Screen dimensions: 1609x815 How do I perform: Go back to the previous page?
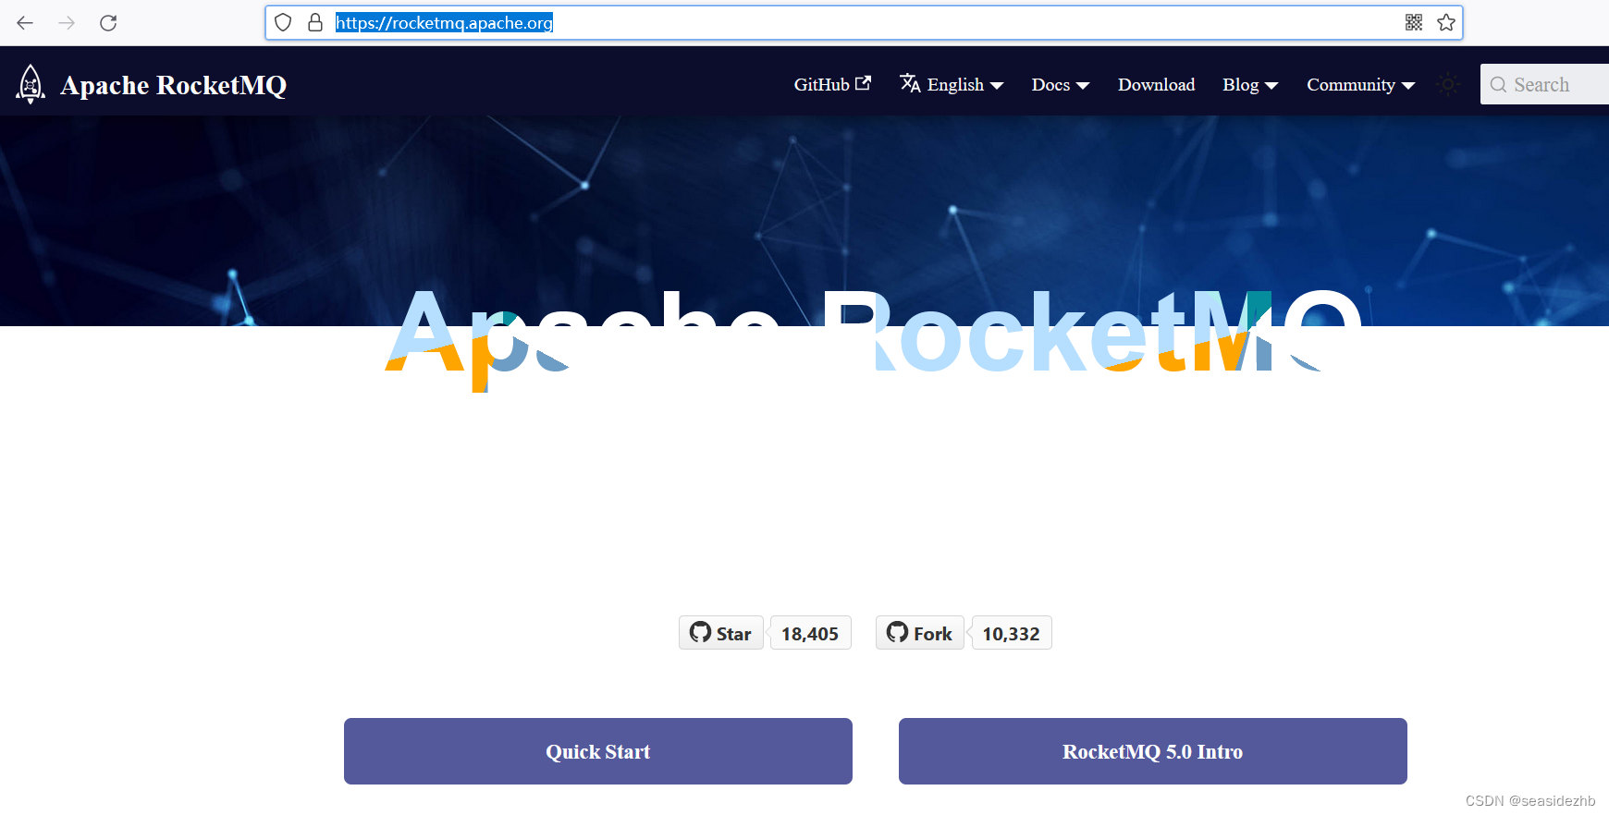[25, 23]
